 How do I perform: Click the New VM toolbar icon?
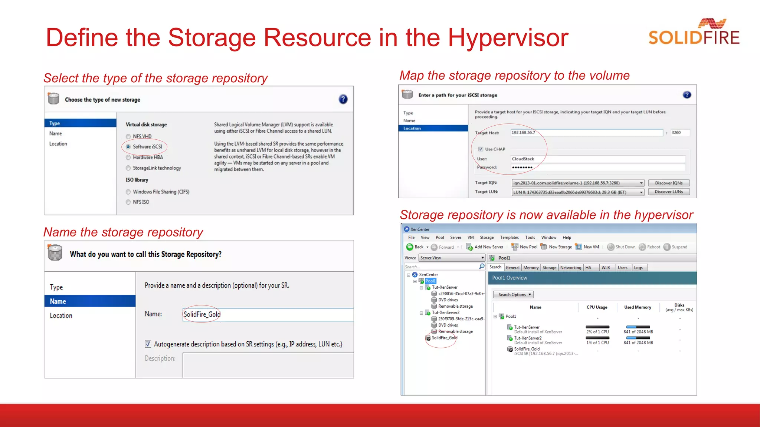pyautogui.click(x=579, y=247)
